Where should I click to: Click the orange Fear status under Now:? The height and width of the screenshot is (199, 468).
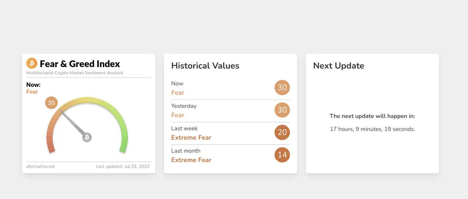(32, 92)
